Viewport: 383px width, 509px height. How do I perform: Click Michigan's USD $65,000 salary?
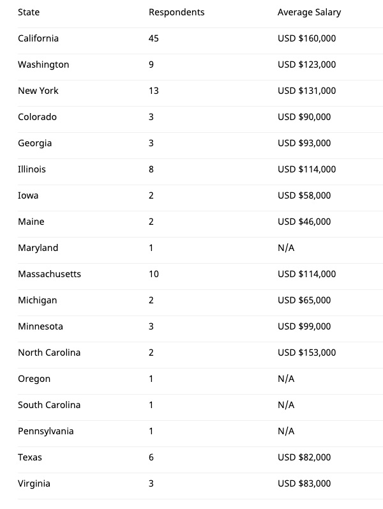[x=304, y=300]
